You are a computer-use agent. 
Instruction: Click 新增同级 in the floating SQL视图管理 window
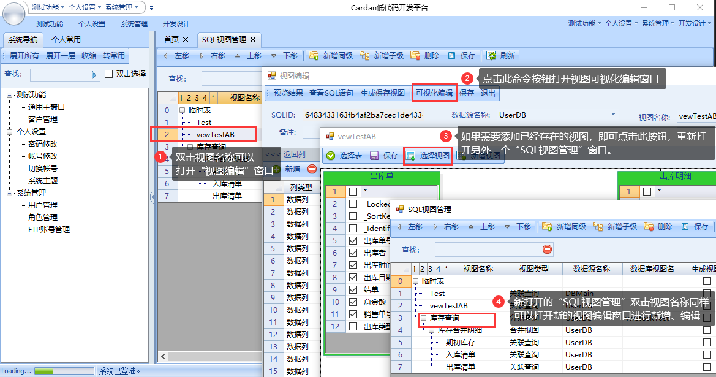(564, 227)
